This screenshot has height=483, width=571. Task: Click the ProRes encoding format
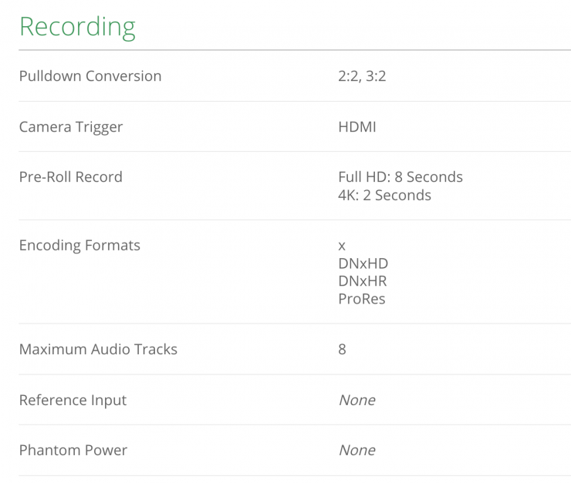pos(362,299)
